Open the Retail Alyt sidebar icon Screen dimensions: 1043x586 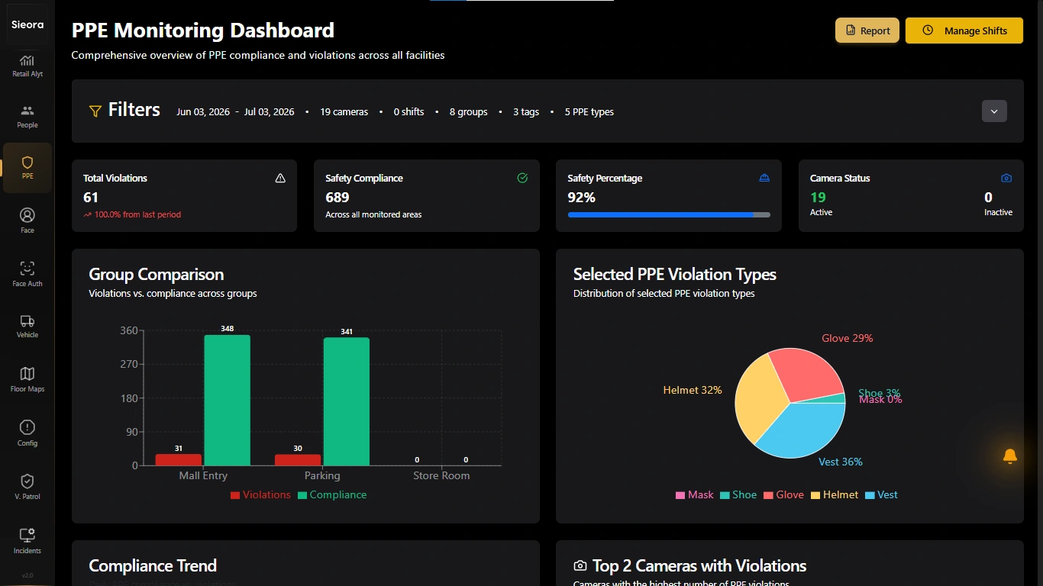pyautogui.click(x=27, y=66)
